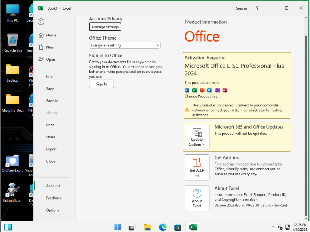Image resolution: width=310 pixels, height=232 pixels.
Task: Choose Close in the sidebar
Action: point(51,161)
